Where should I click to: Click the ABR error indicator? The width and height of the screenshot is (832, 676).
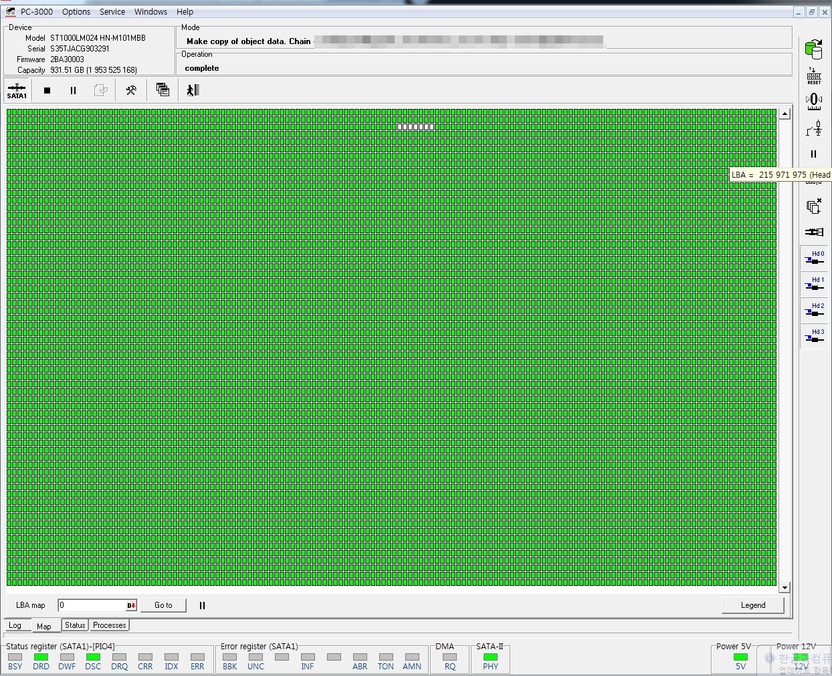click(360, 657)
